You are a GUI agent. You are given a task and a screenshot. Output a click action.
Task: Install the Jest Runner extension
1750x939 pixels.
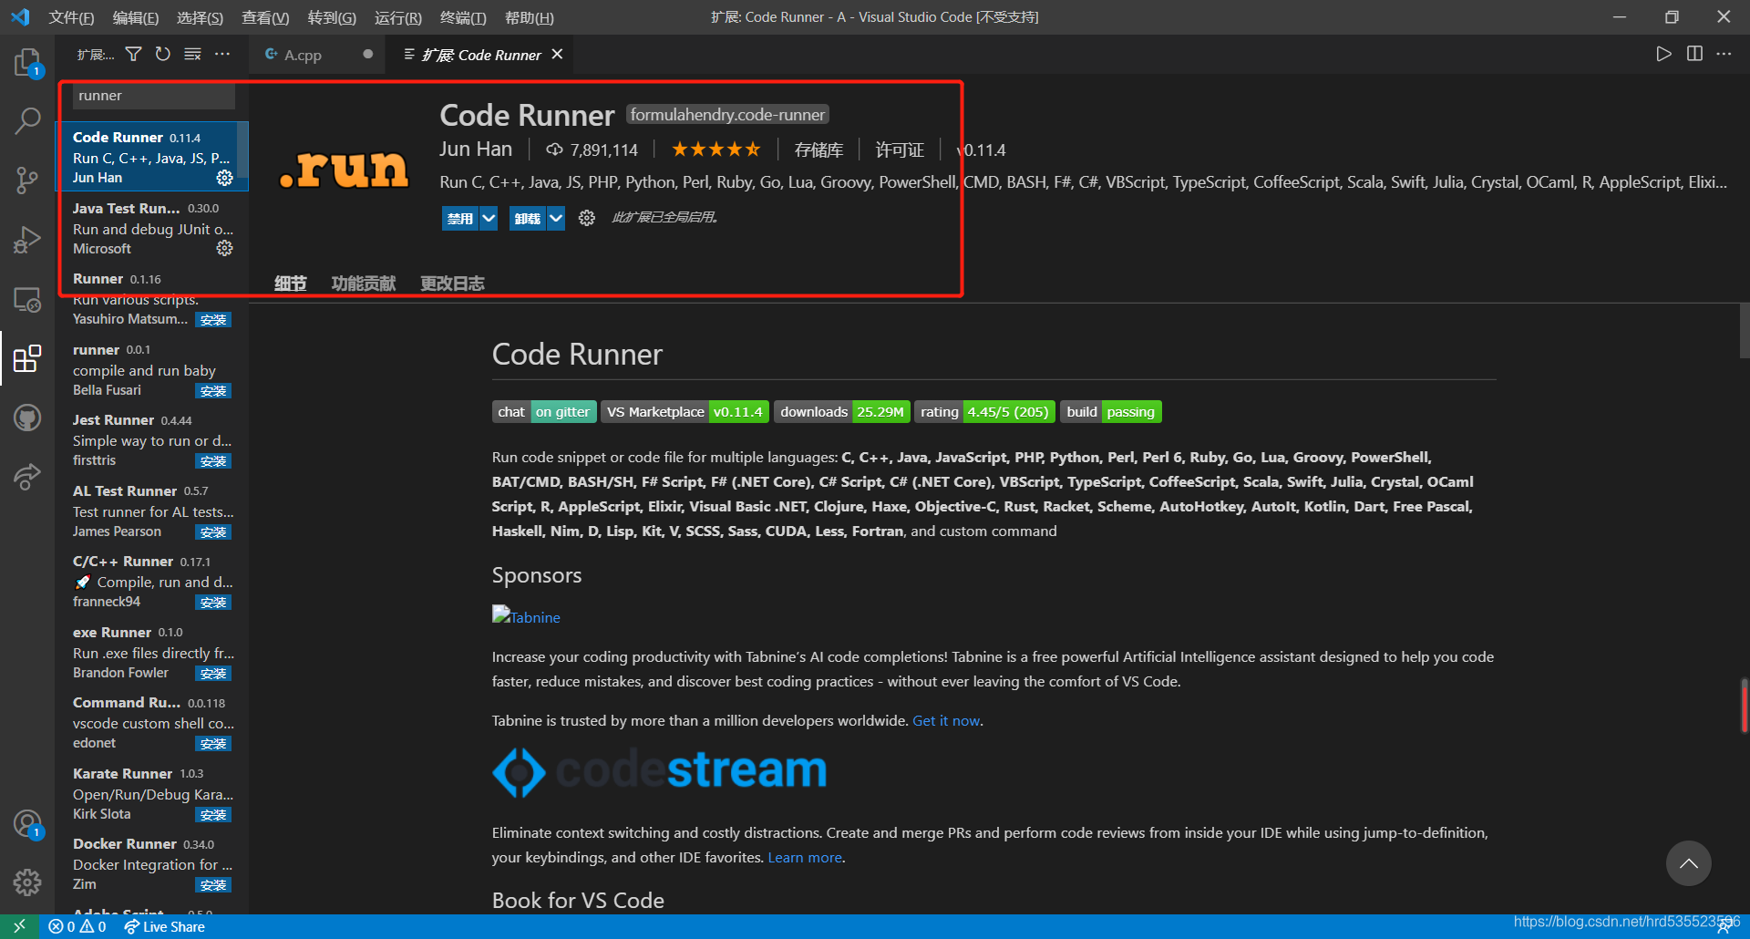tap(214, 461)
